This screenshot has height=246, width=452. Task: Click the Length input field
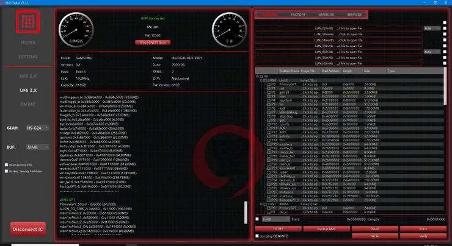click(414, 219)
